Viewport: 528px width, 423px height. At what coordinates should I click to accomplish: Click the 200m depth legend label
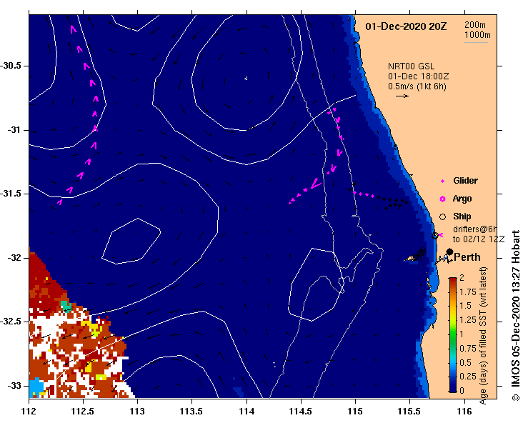(x=475, y=24)
